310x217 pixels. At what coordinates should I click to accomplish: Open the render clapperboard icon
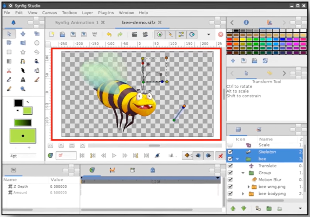click(x=135, y=35)
